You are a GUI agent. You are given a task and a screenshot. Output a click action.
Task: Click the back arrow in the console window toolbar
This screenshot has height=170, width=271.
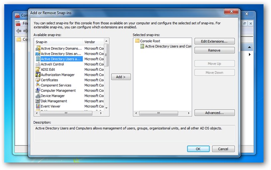pyautogui.click(x=19, y=31)
